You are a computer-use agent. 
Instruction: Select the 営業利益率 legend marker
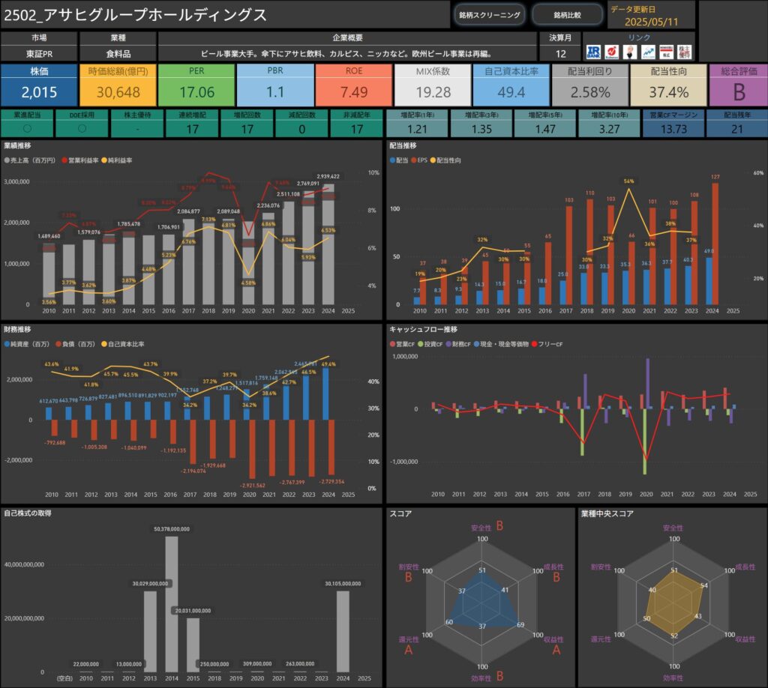(64, 160)
